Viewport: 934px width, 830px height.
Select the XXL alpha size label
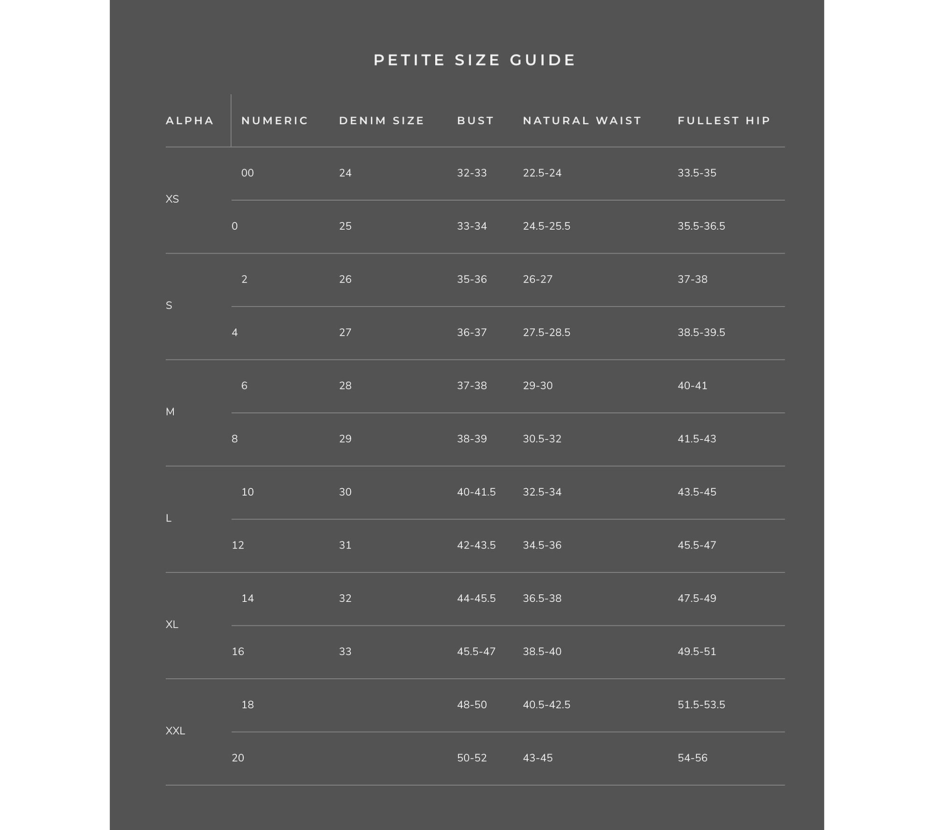[175, 731]
